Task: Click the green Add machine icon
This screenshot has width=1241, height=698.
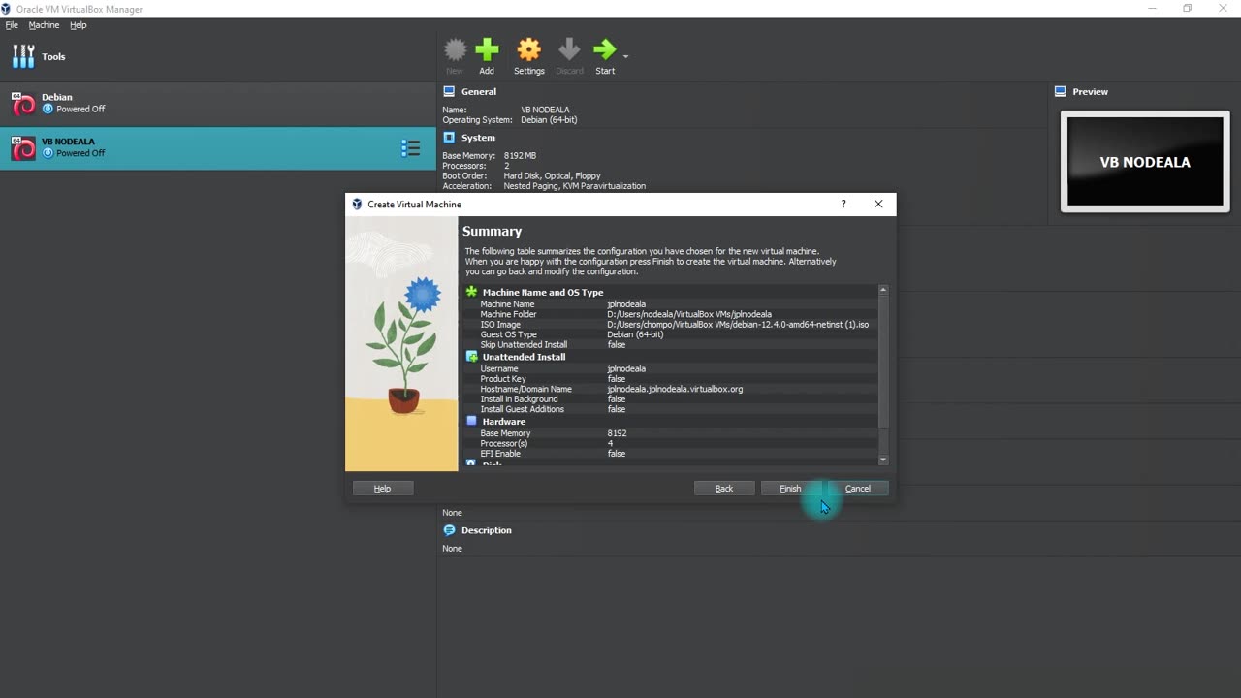Action: (487, 49)
